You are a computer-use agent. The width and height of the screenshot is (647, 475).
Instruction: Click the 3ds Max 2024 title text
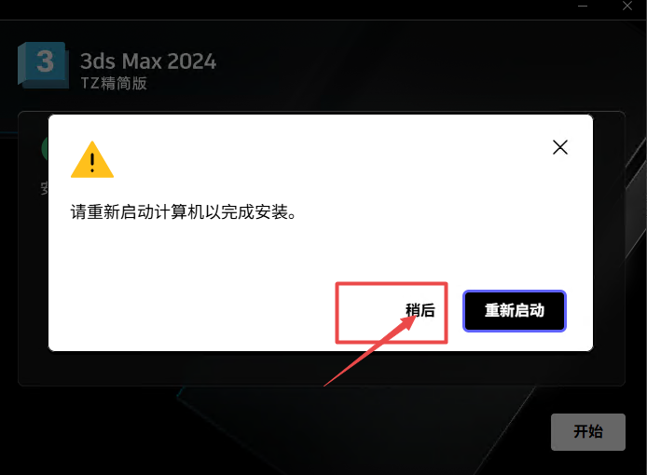[148, 61]
